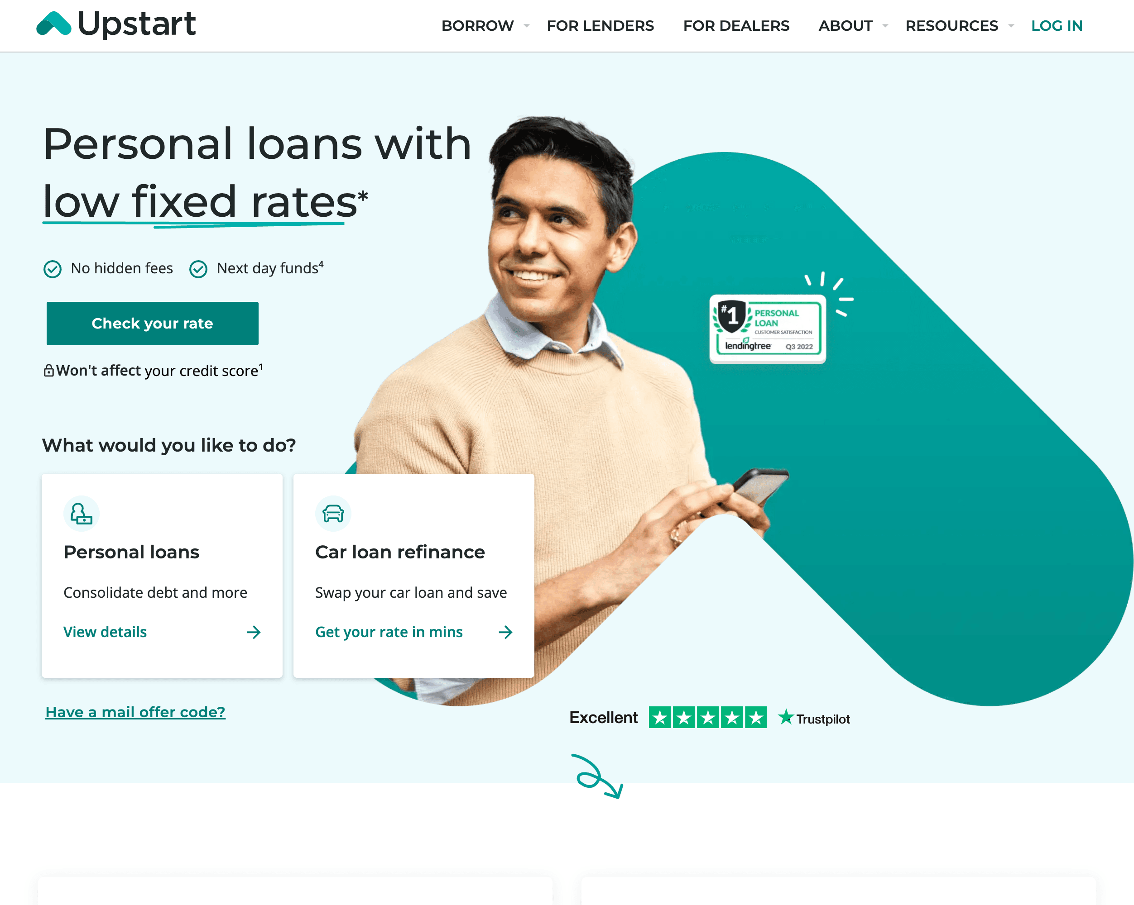Click the Get your rate in mins arrow
This screenshot has width=1134, height=905.
[x=506, y=632]
